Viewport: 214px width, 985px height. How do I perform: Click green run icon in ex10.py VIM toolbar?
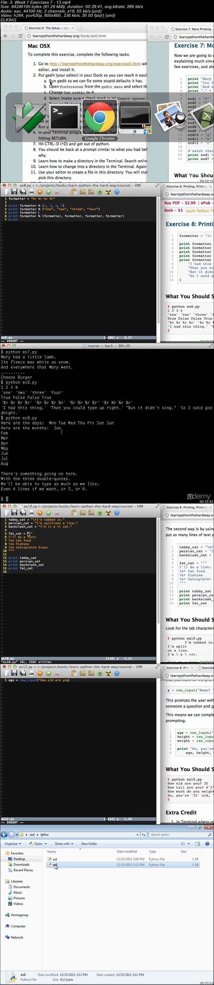click(x=100, y=513)
